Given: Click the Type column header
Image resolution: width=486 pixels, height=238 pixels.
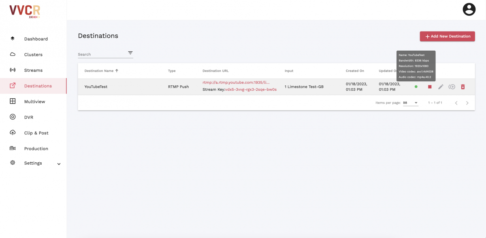Looking at the screenshot, I should click(172, 71).
